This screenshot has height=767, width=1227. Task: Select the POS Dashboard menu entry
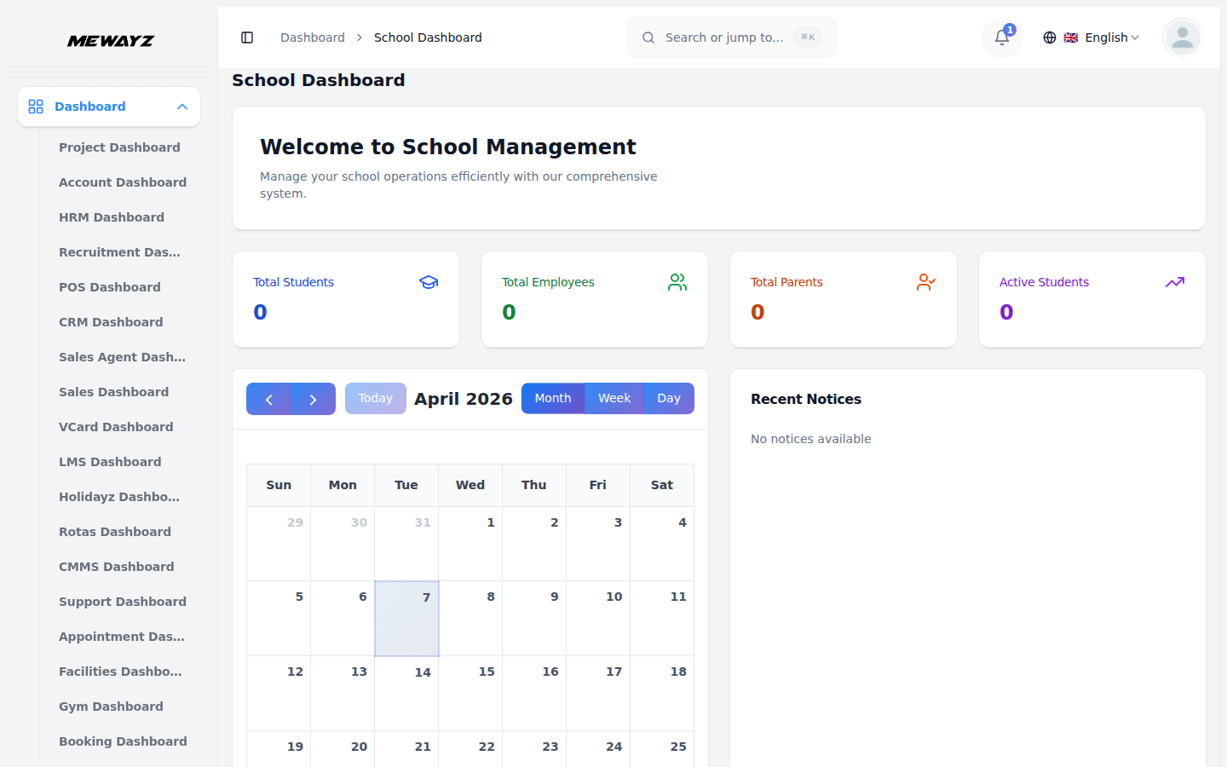click(x=110, y=287)
